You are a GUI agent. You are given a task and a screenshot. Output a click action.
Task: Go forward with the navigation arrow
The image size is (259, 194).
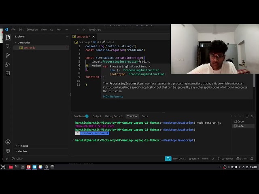(x=83, y=30)
